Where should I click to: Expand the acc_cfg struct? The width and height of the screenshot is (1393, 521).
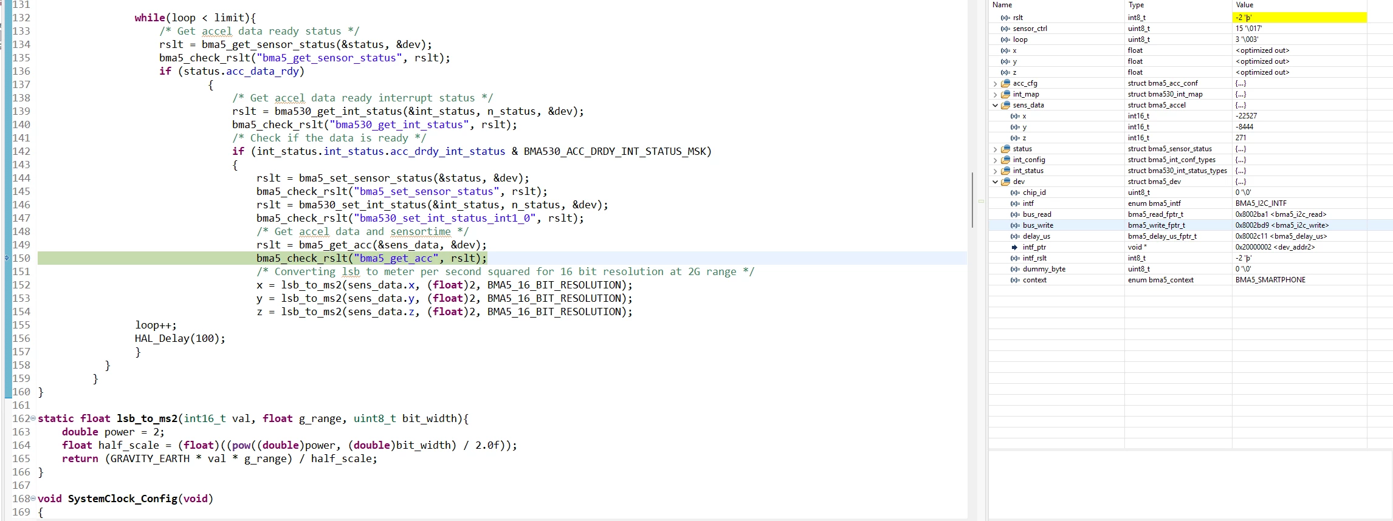tap(995, 83)
